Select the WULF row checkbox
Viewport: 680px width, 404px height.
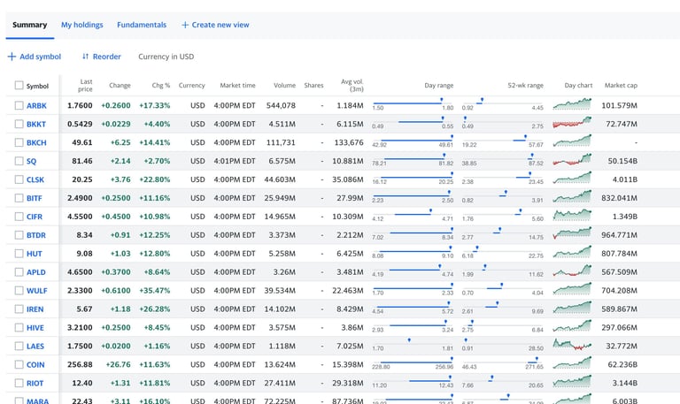(x=19, y=290)
